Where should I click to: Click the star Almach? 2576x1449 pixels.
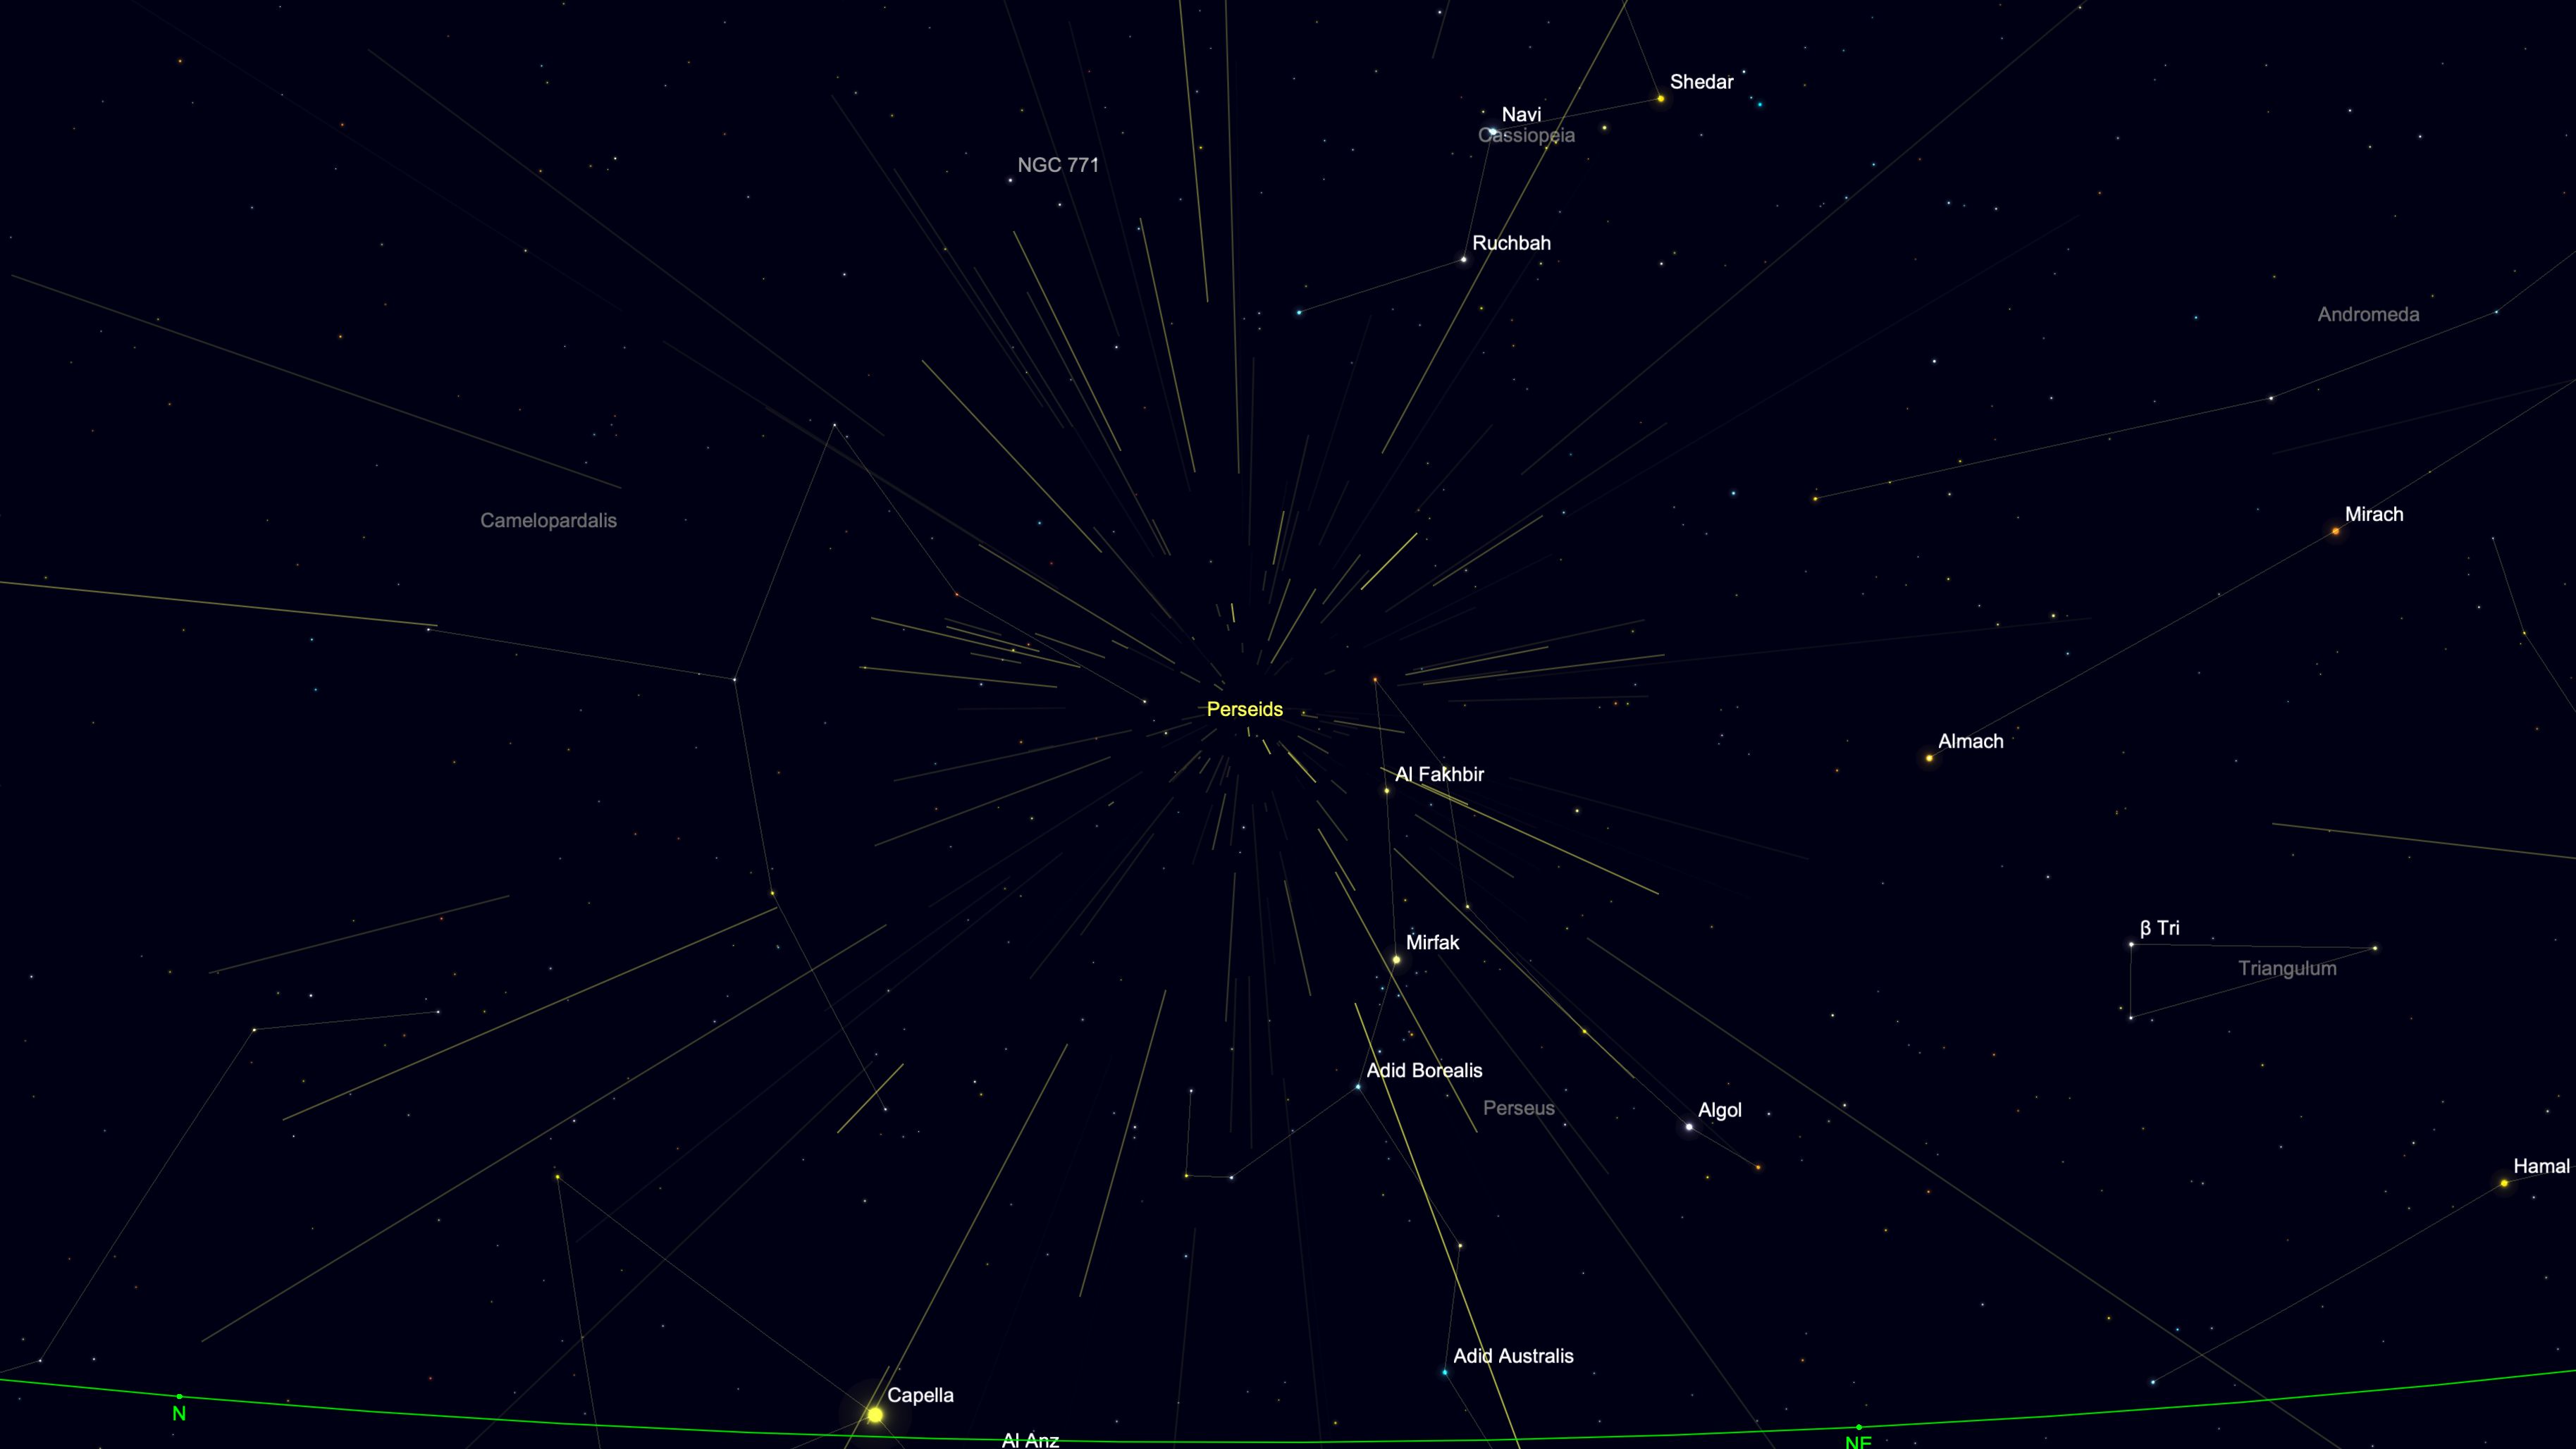(x=1929, y=758)
